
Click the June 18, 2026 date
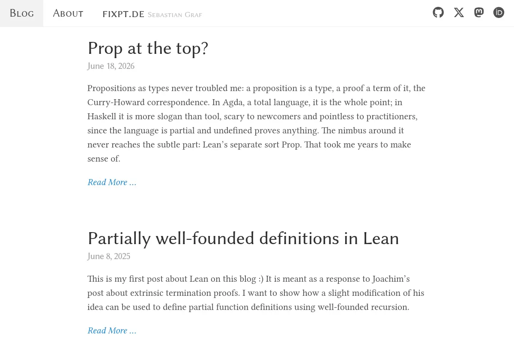[111, 66]
